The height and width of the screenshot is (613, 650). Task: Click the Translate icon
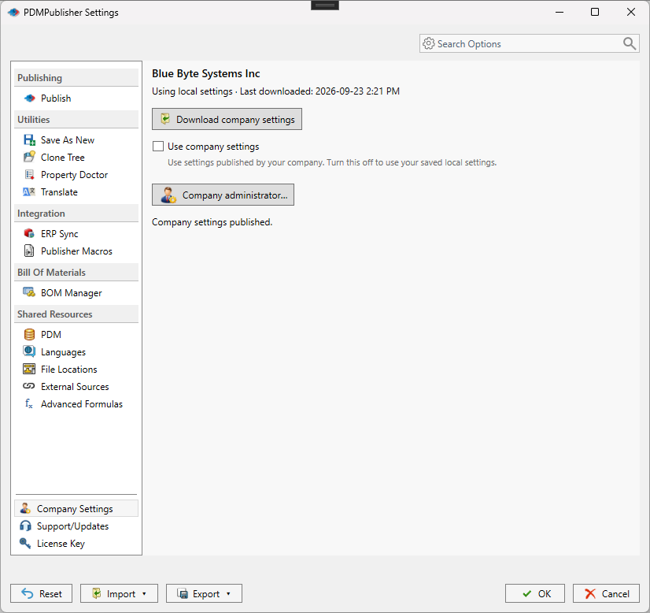[x=29, y=191]
